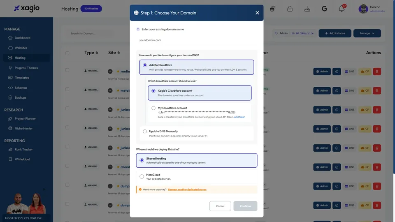Click the minus icon beside roofin site
The width and height of the screenshot is (395, 222).
tap(110, 72)
